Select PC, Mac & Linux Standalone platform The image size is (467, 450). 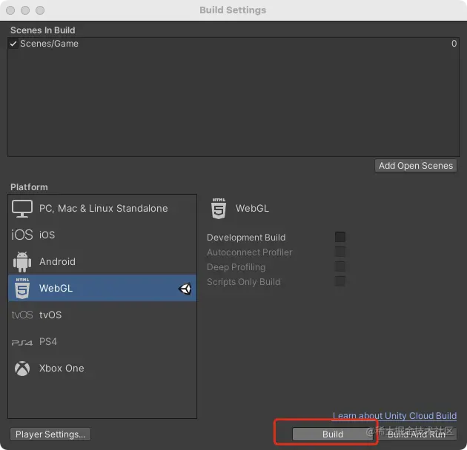[102, 208]
